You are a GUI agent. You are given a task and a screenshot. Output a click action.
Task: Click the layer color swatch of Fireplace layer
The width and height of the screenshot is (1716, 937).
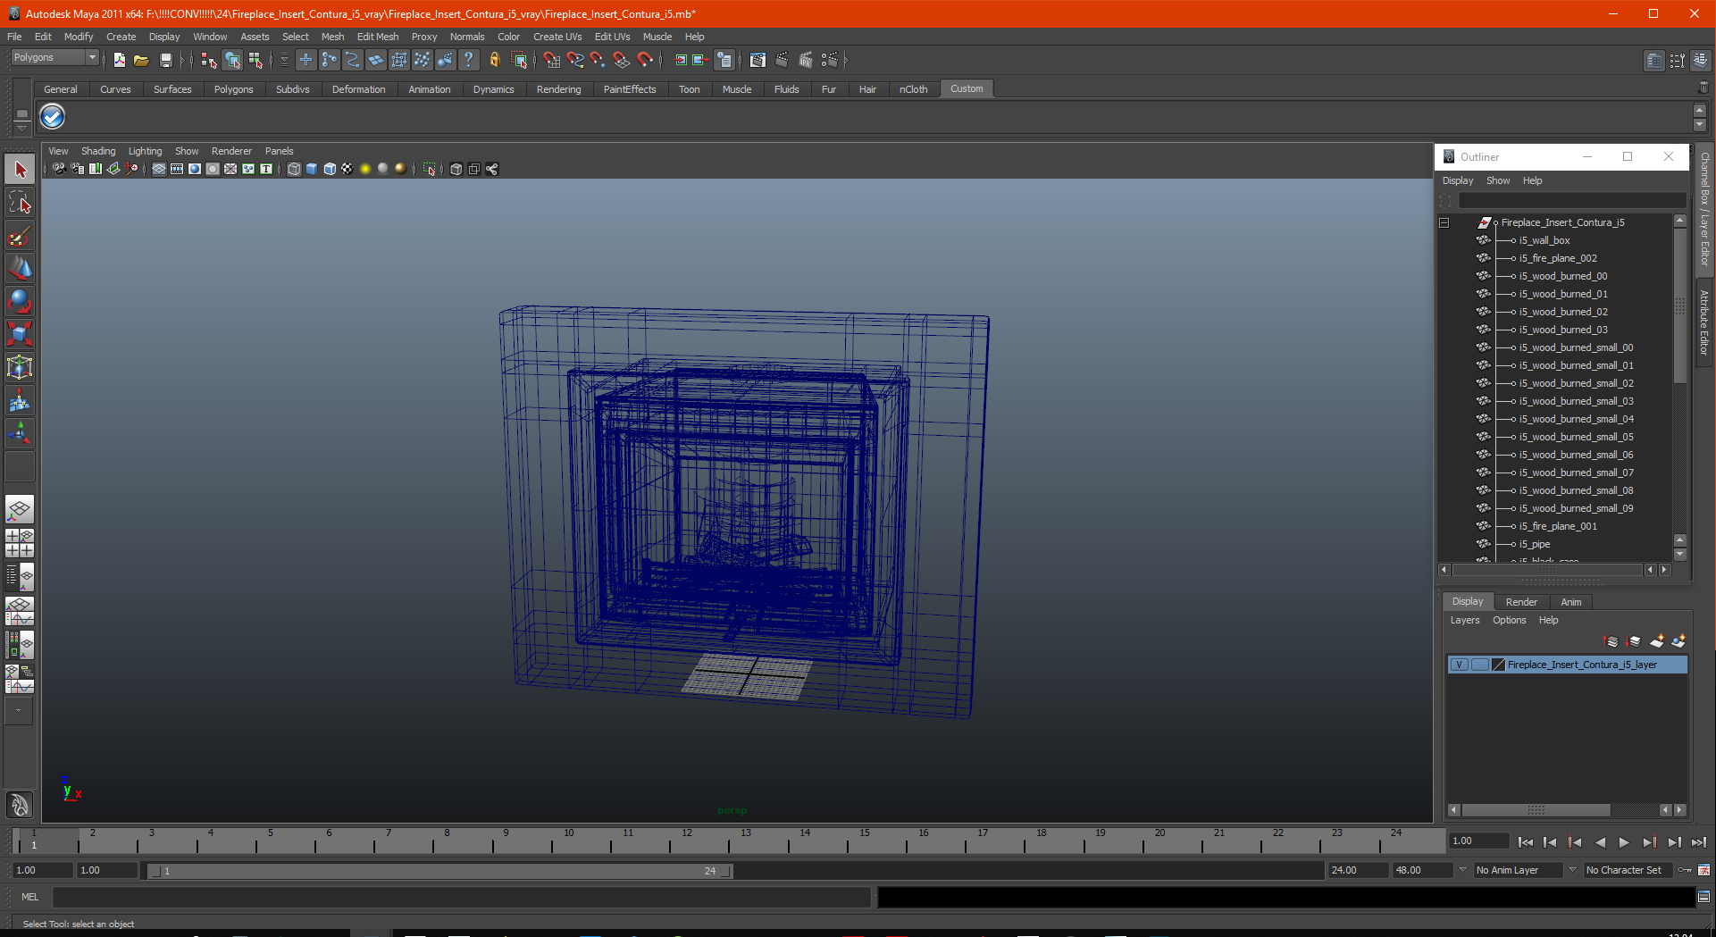coord(1499,665)
